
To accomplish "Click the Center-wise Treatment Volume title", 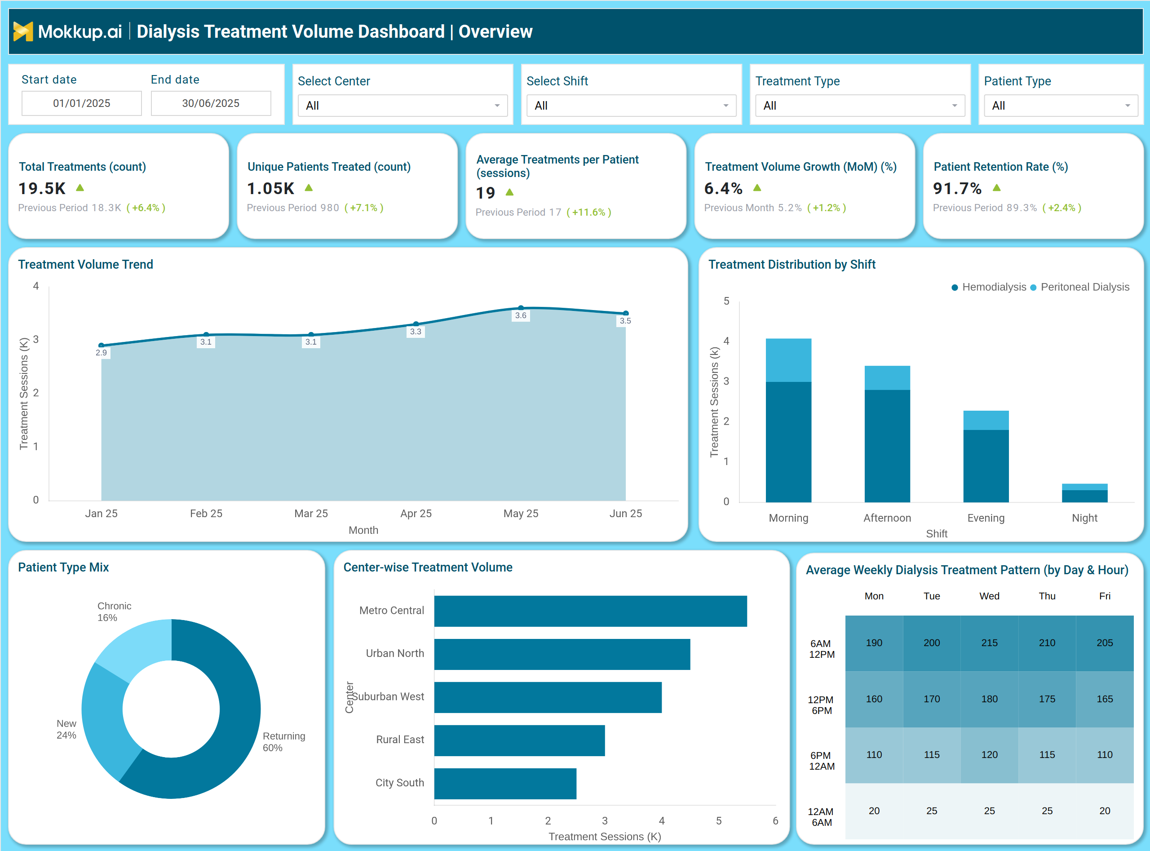I will 428,567.
